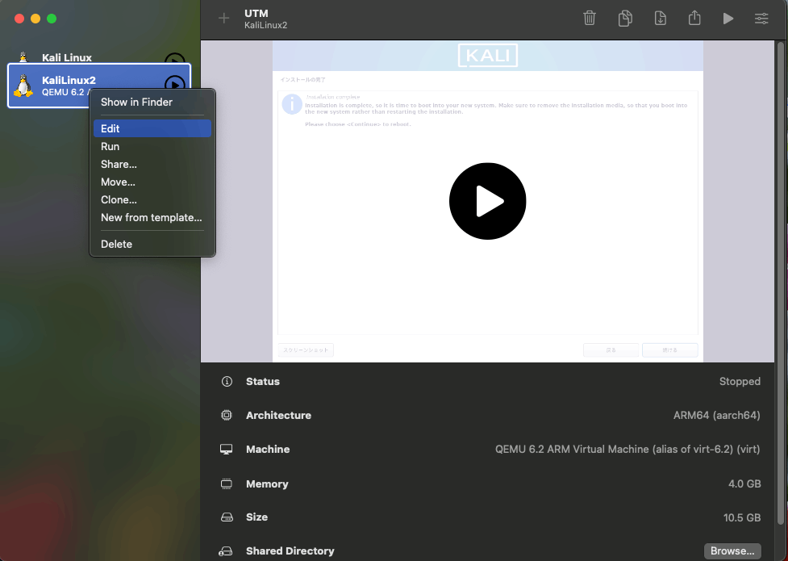Start the Kali Linux VM from the sidebar play icon
The height and width of the screenshot is (561, 788).
pyautogui.click(x=175, y=60)
